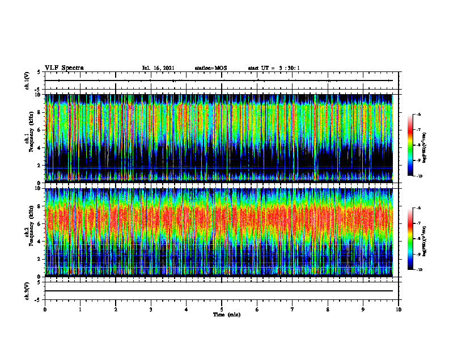The width and height of the screenshot is (449, 347).
Task: Click the time axis tick label "8"
Action: (x=328, y=310)
